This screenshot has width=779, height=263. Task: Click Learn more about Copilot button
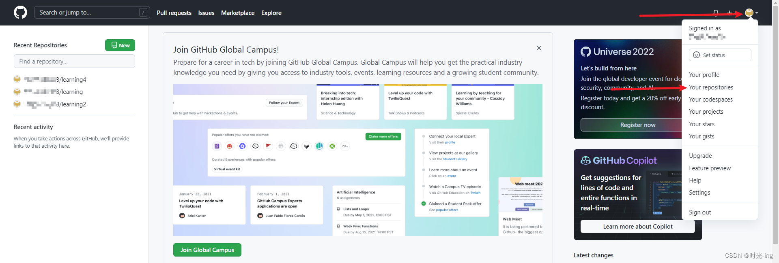(638, 227)
